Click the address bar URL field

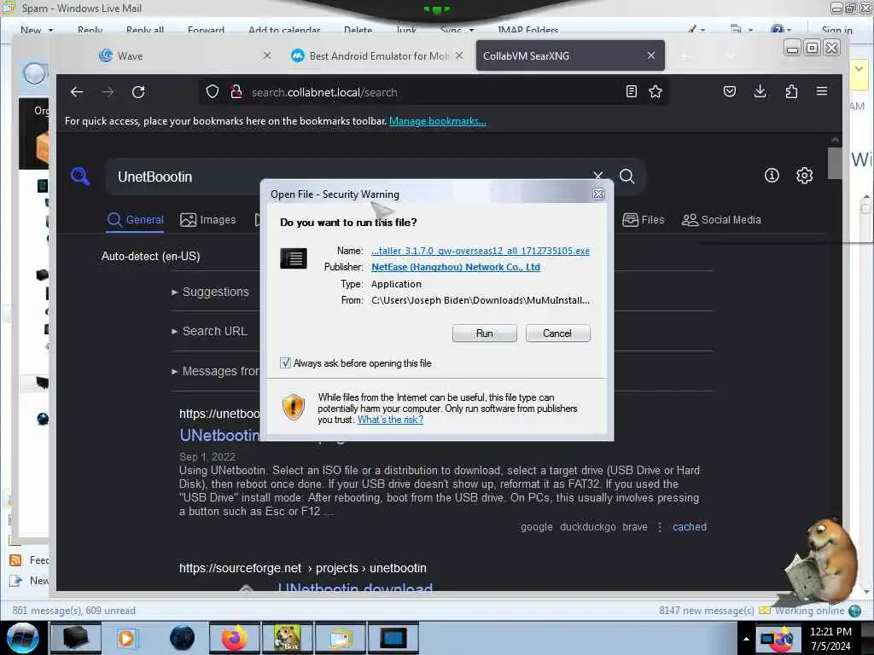[x=434, y=92]
